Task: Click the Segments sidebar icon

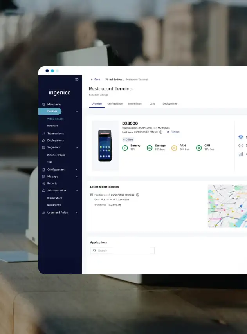Action: [43, 147]
